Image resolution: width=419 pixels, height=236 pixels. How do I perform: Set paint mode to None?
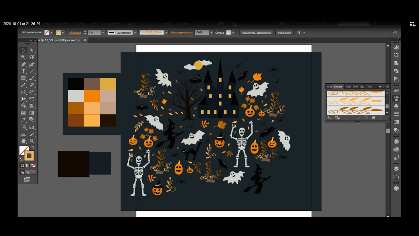33,166
